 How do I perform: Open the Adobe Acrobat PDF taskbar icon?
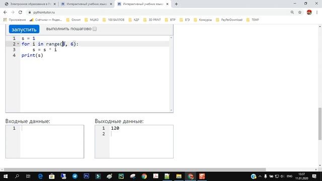155,176
